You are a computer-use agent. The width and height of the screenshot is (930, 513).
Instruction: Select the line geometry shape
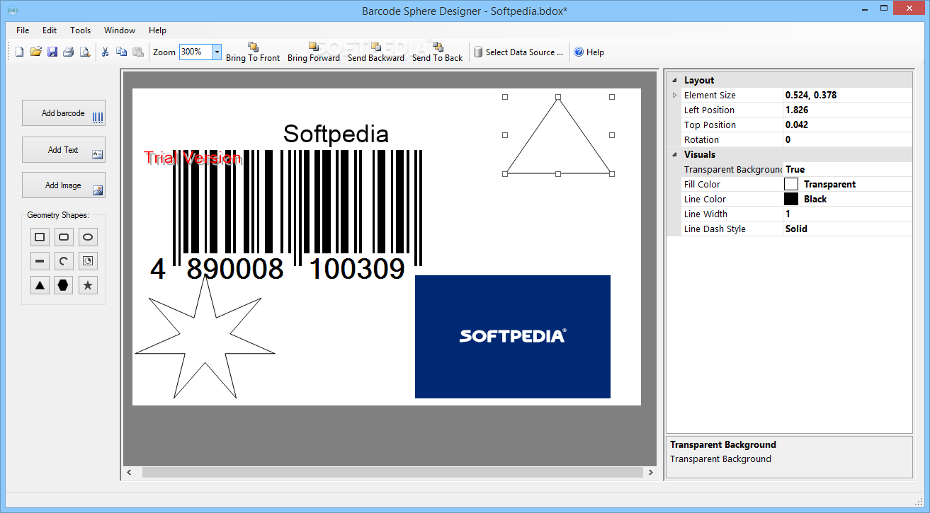click(40, 261)
